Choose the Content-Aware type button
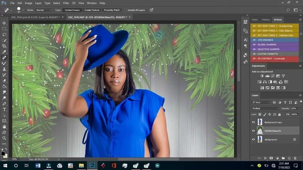 pos(72,10)
